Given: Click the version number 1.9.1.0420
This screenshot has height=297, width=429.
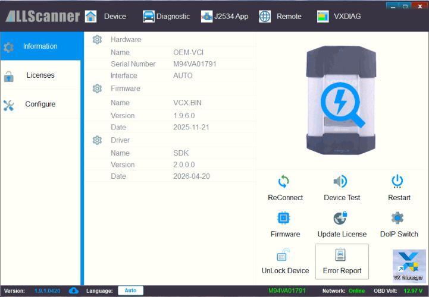Looking at the screenshot, I should click(48, 290).
